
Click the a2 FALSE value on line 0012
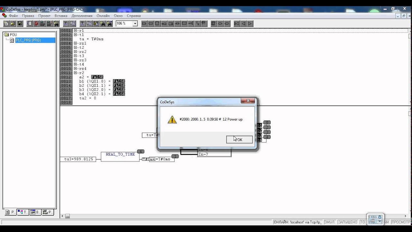[97, 77]
